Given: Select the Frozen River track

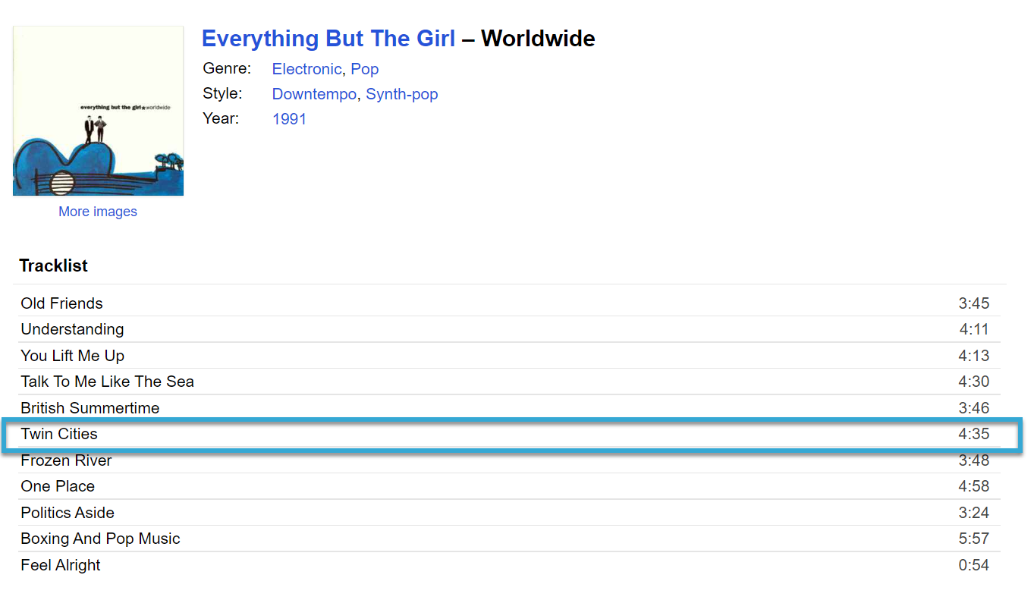Looking at the screenshot, I should [x=66, y=460].
